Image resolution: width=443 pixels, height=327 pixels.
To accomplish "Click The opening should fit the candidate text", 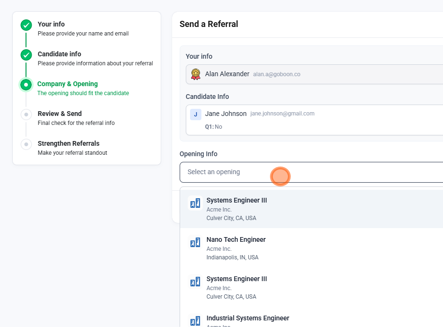I will click(83, 93).
